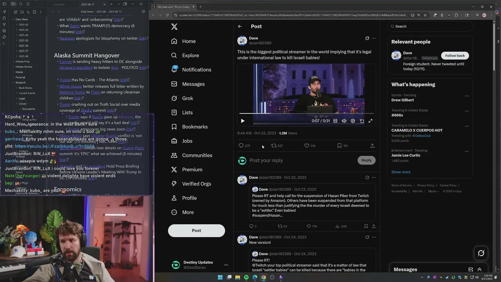Image resolution: width=501 pixels, height=282 pixels.
Task: Click the X search box
Action: 431,26
